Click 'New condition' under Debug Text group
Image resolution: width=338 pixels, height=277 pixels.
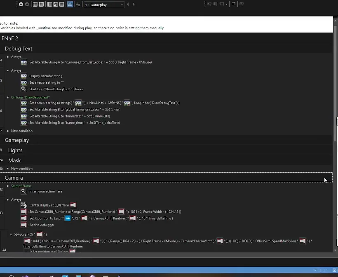[x=22, y=131]
